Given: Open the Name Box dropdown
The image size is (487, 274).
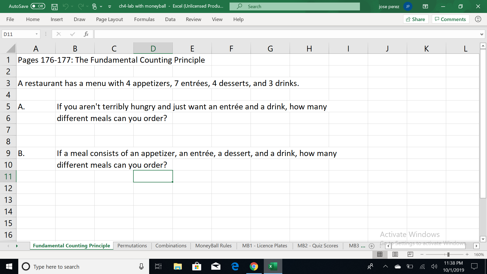Looking at the screenshot, I should pos(36,34).
